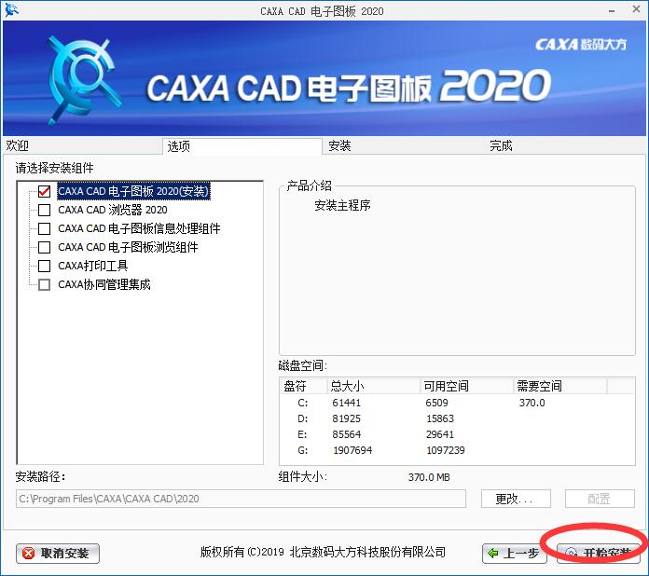The width and height of the screenshot is (649, 576).
Task: Click the 总大小 column header
Action: [x=374, y=386]
